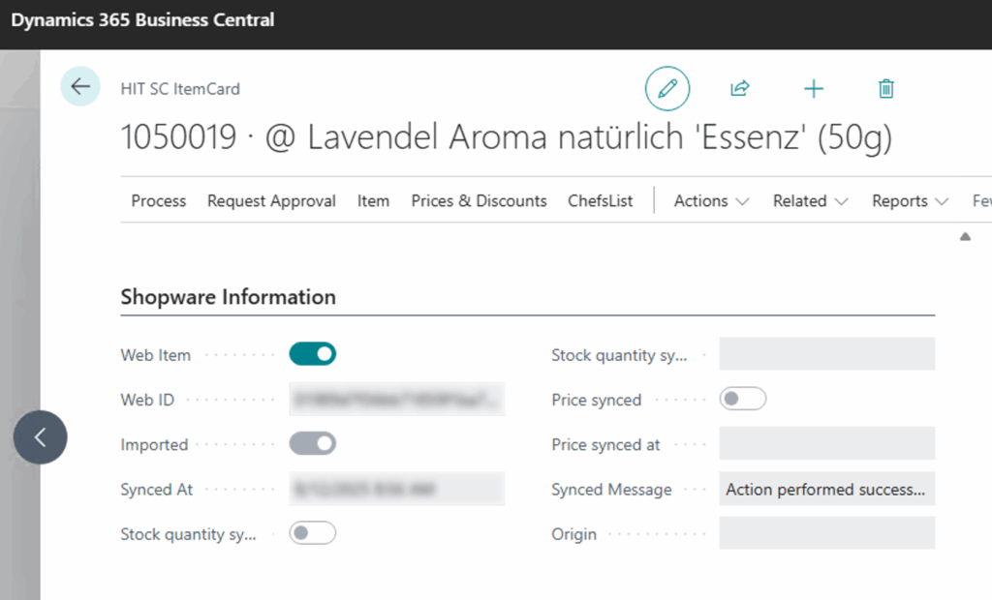Expand the Actions dropdown menu
Viewport: 992px width, 600px height.
point(711,201)
